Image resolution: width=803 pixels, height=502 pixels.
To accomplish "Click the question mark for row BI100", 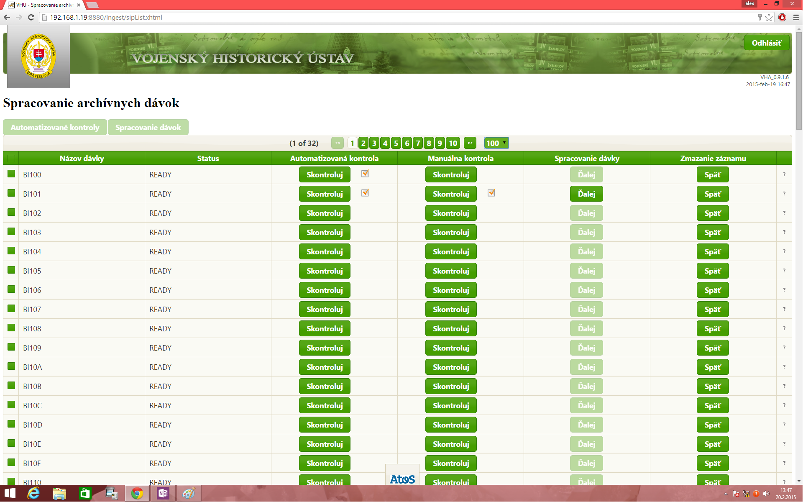I will (784, 174).
